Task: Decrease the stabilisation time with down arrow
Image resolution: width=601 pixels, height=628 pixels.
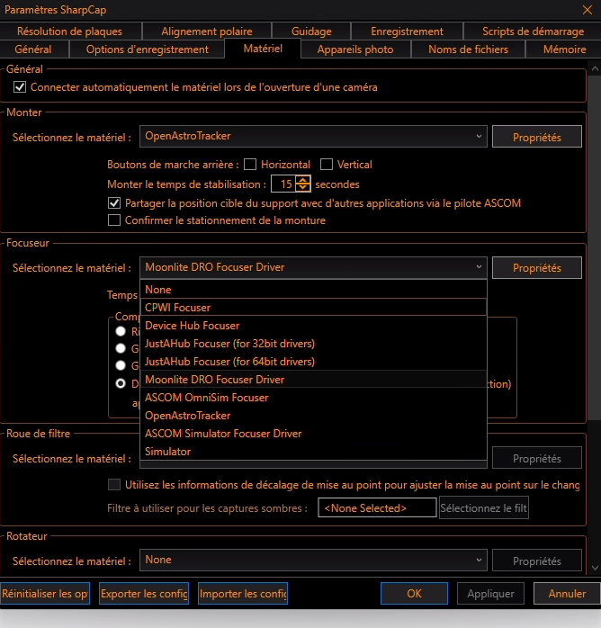Action: 303,188
